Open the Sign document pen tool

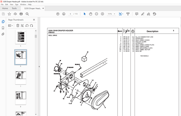149,14
